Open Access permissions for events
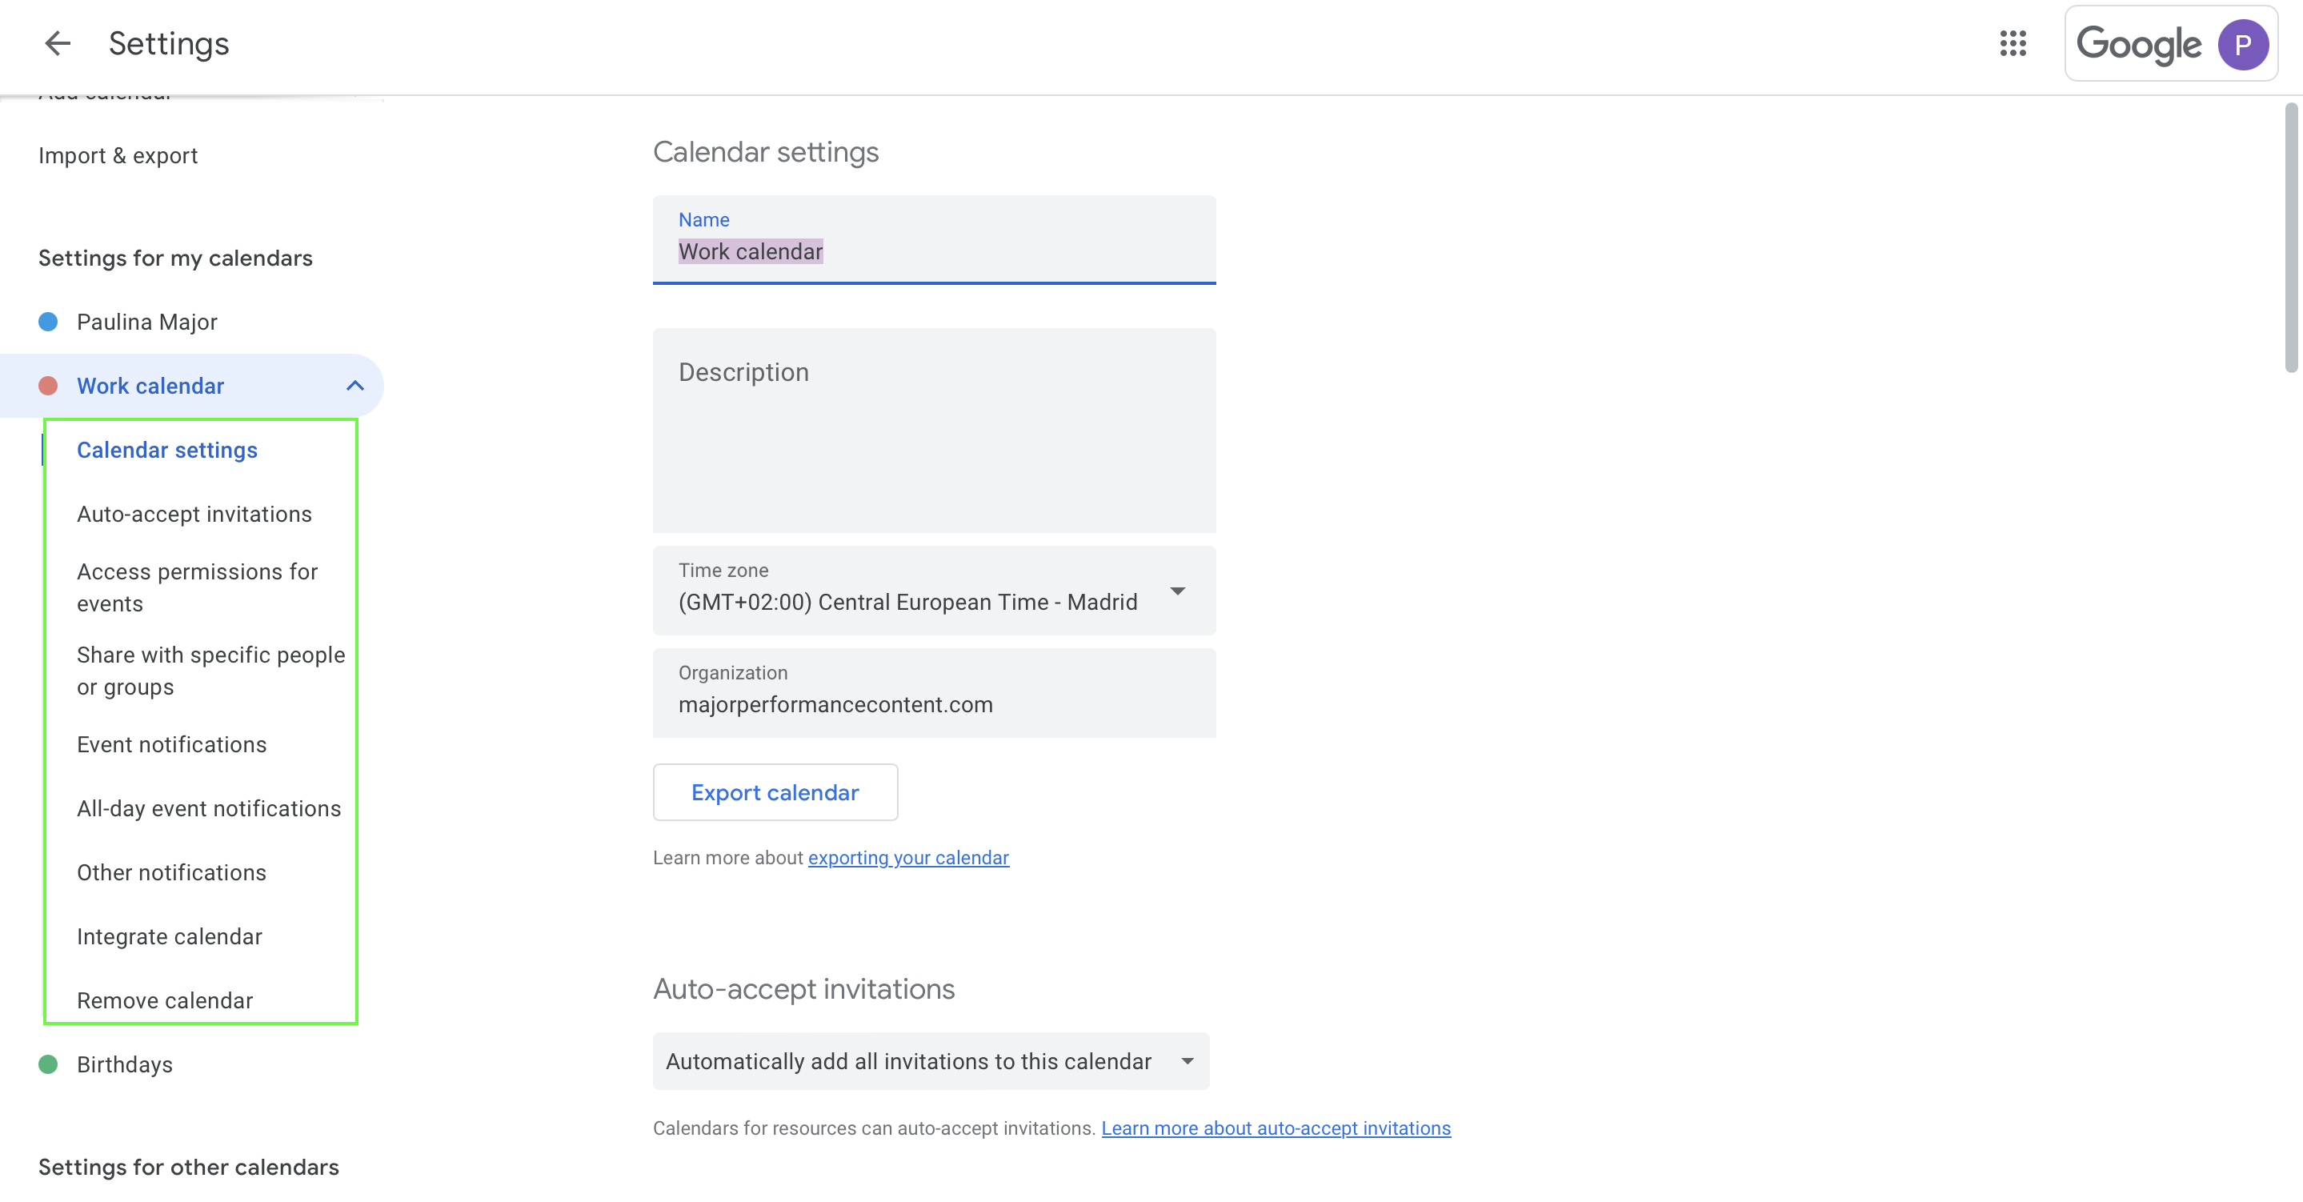Image resolution: width=2303 pixels, height=1202 pixels. pos(198,587)
